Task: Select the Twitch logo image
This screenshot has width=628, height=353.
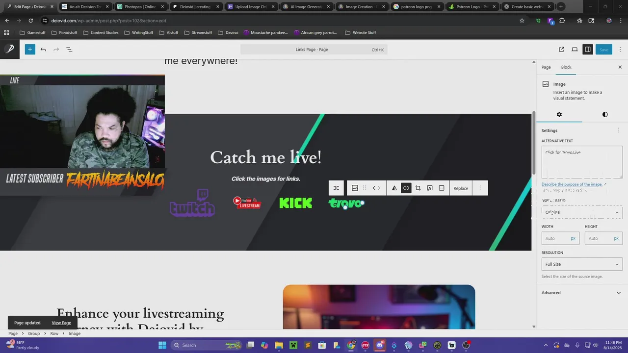Action: [192, 202]
